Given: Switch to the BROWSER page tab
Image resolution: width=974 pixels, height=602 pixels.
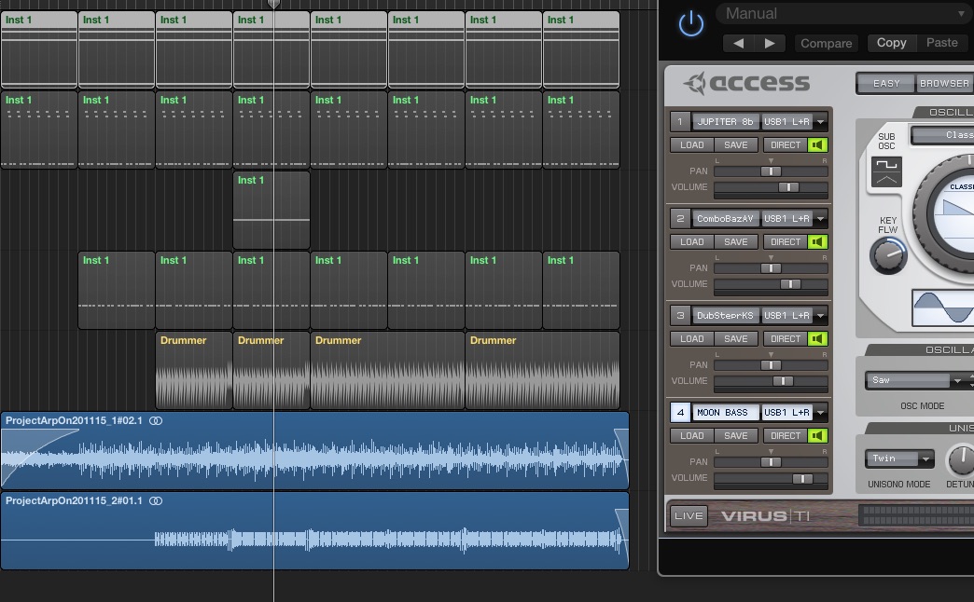Looking at the screenshot, I should pos(944,83).
